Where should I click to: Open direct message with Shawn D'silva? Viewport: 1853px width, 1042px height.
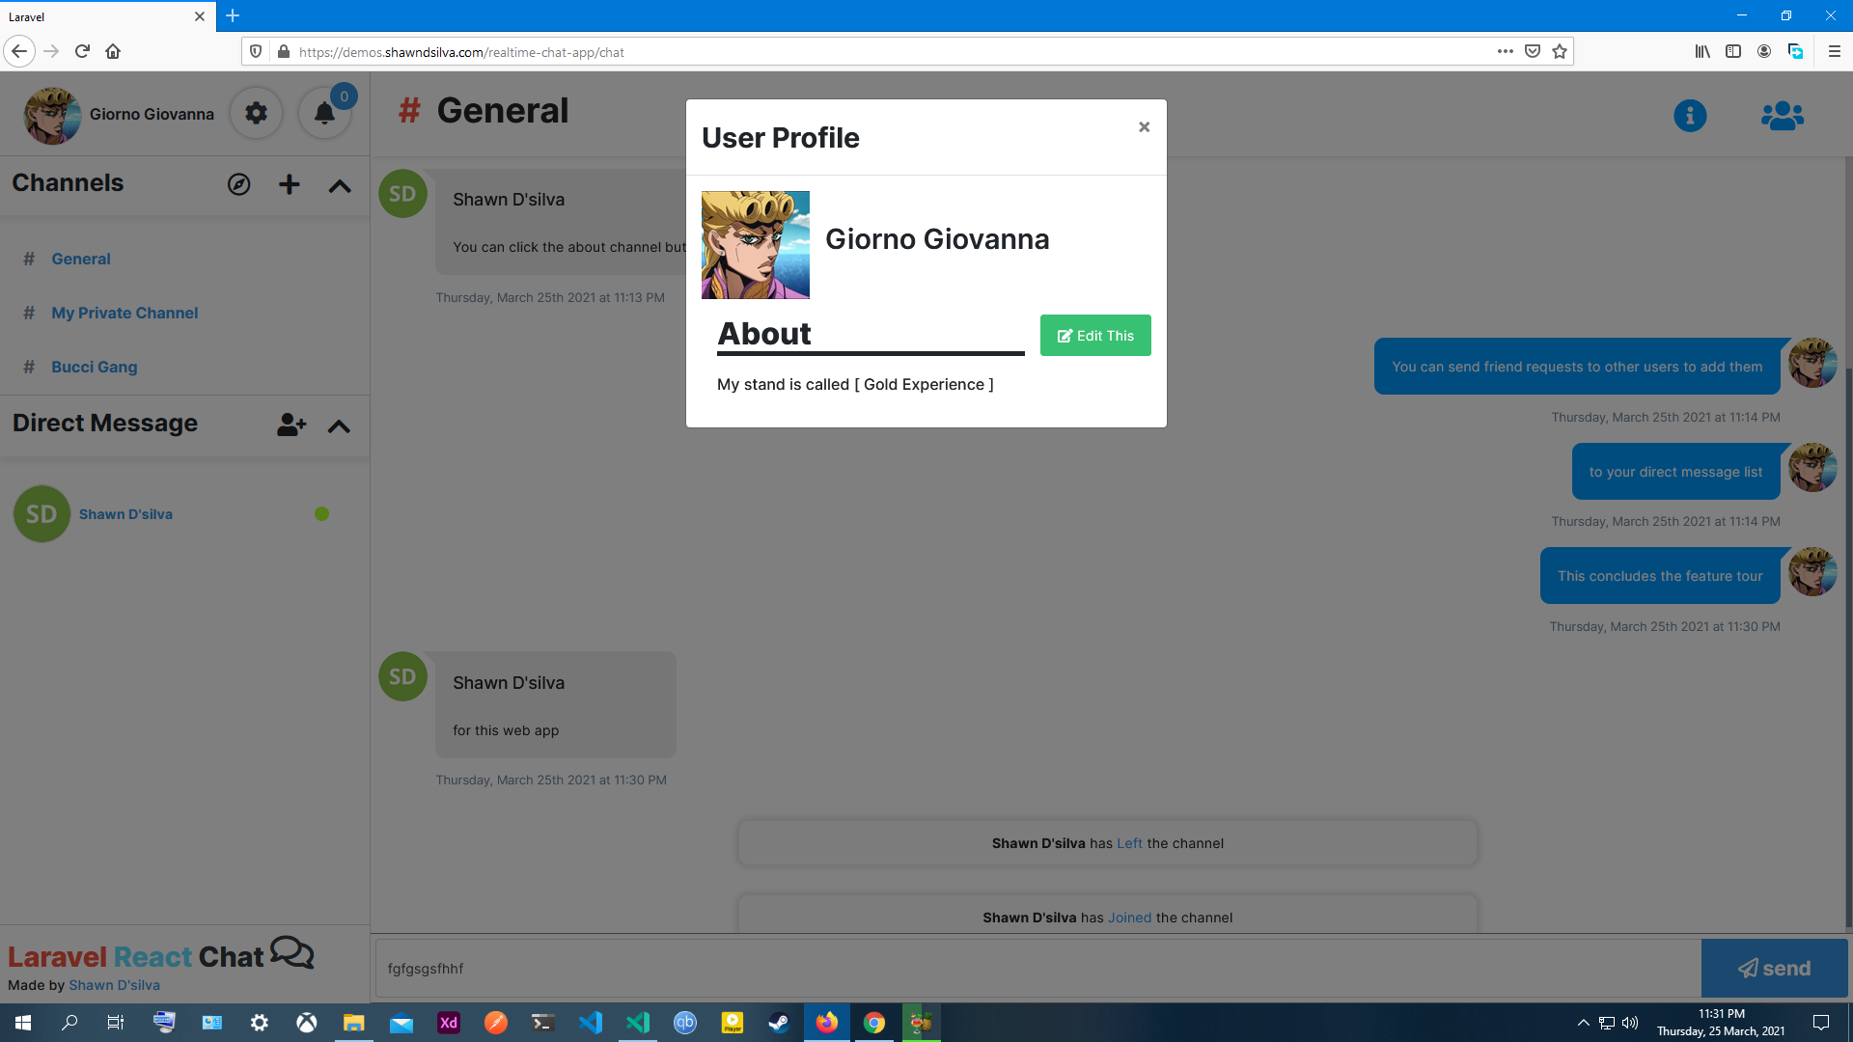(x=125, y=514)
